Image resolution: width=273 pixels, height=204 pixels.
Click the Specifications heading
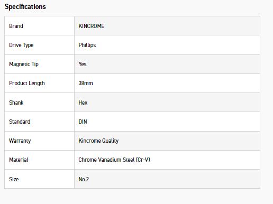tap(25, 7)
